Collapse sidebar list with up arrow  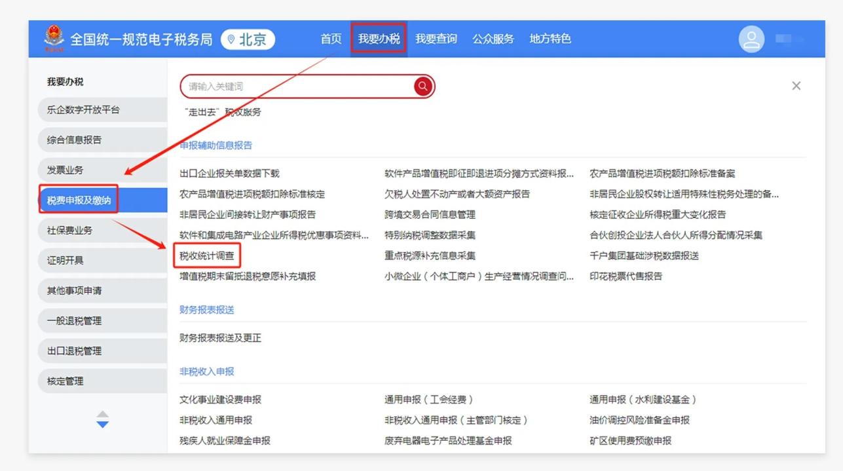(103, 414)
